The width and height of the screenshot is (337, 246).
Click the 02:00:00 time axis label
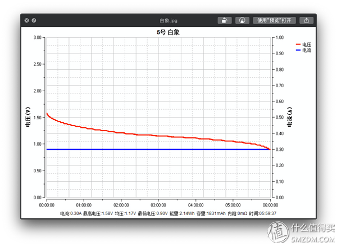pyautogui.click(x=121, y=205)
